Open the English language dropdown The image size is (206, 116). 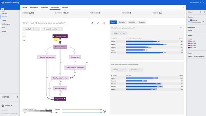(8, 106)
